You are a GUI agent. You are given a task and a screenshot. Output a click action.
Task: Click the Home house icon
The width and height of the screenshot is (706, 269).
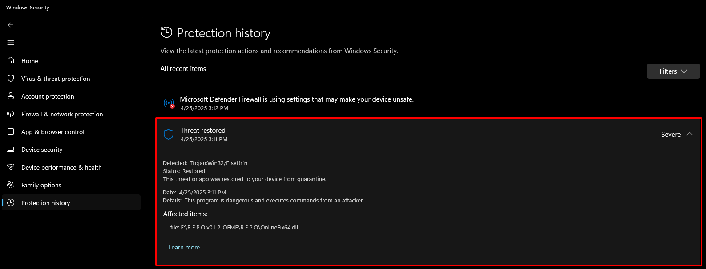pos(11,60)
